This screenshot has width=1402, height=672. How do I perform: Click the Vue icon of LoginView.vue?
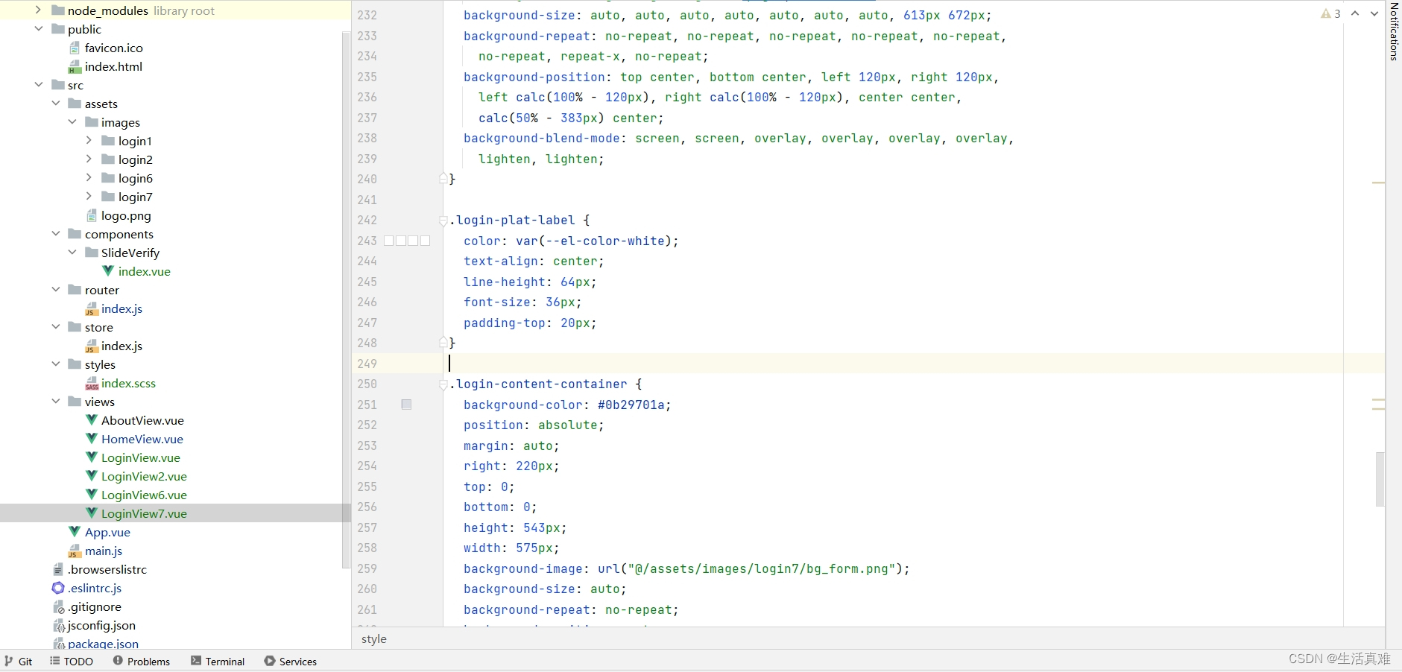point(92,457)
